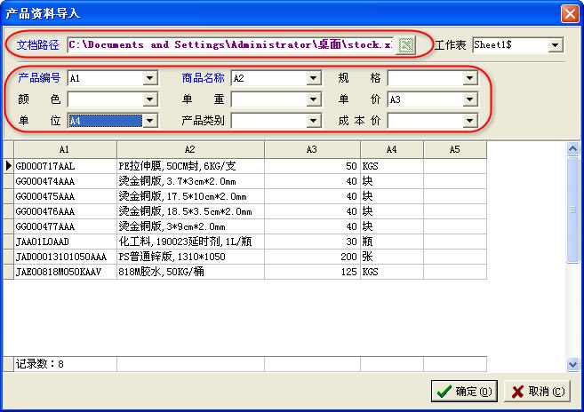
Task: Expand the 商品名称 dropdown showing A2
Action: 313,78
